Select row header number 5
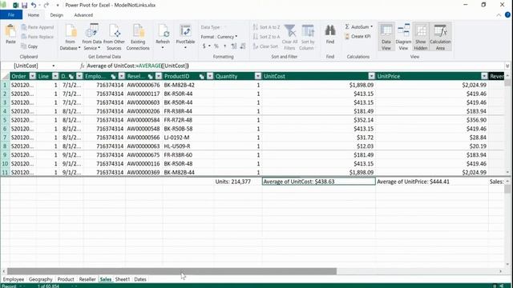Viewport: 513px width, 288px height. click(5, 120)
